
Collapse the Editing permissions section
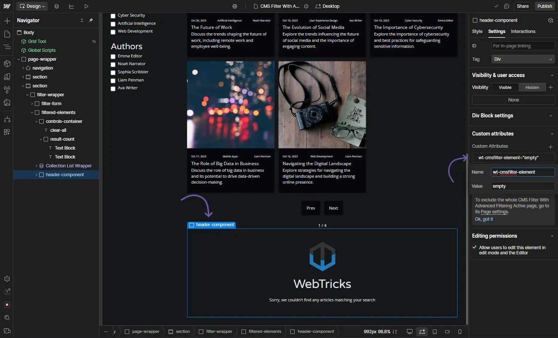(552, 236)
